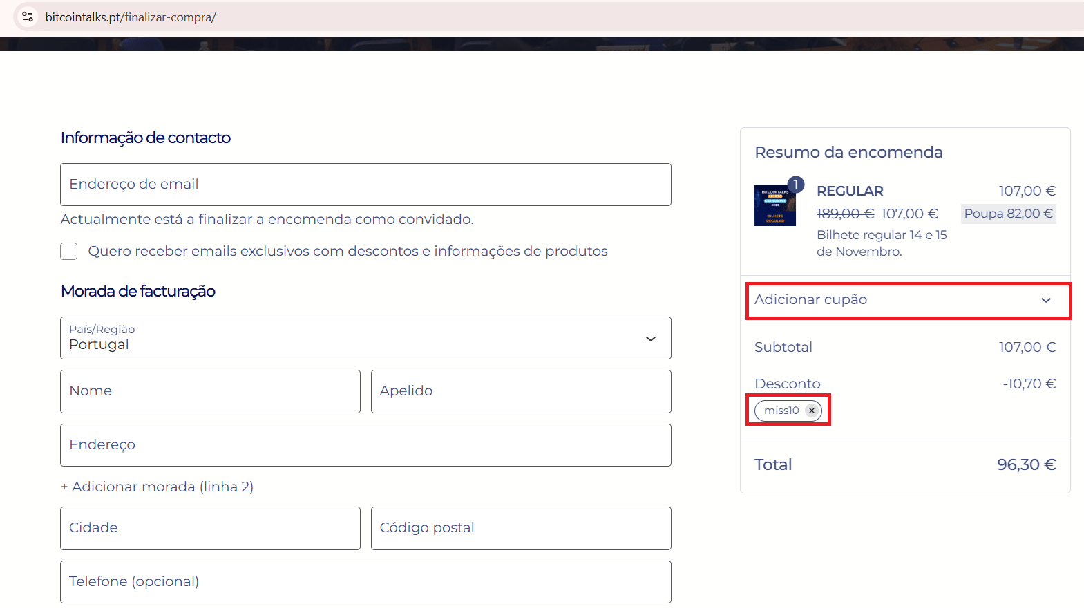Click the Endereço de email field

(x=365, y=185)
